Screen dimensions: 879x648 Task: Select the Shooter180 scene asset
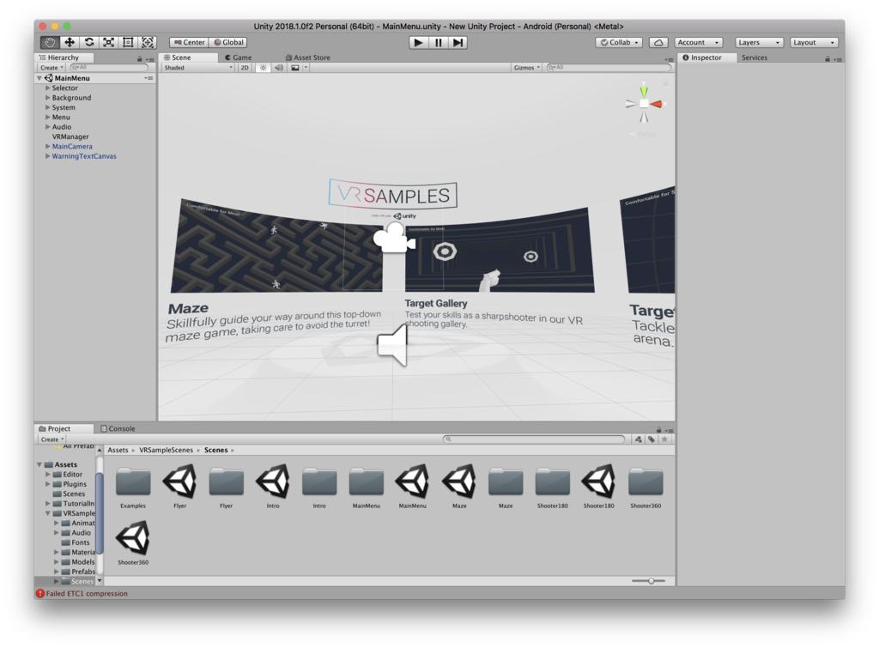598,488
